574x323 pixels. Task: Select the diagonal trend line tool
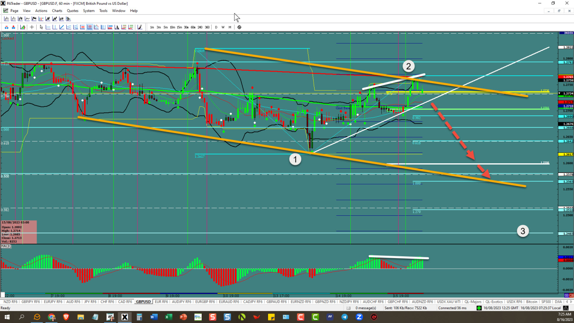tap(62, 27)
